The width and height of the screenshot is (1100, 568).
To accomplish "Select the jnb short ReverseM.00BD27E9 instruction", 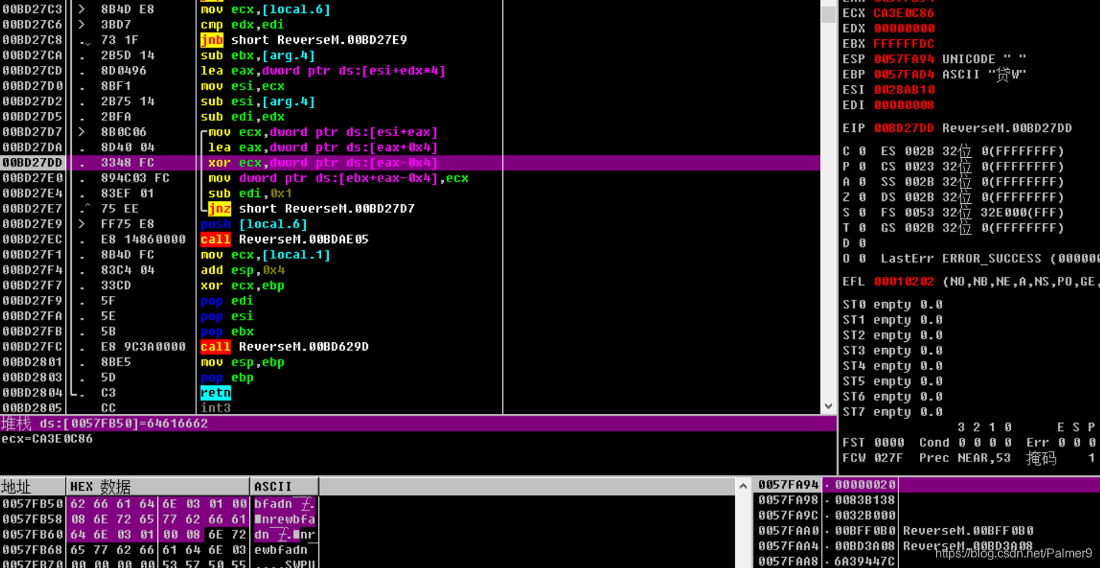I will coord(304,40).
